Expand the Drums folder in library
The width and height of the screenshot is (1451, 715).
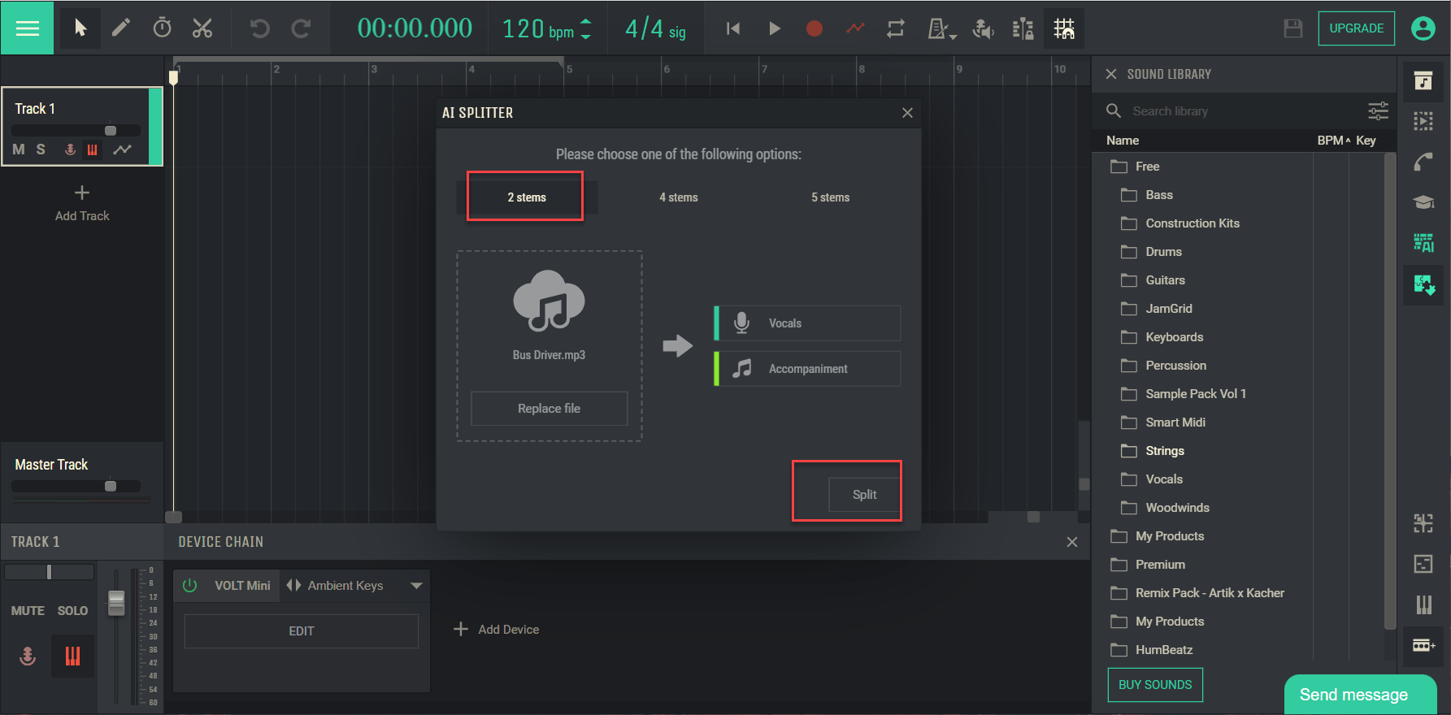pyautogui.click(x=1163, y=252)
